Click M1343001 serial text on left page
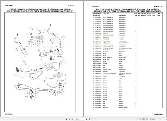 pyautogui.click(x=71, y=5)
